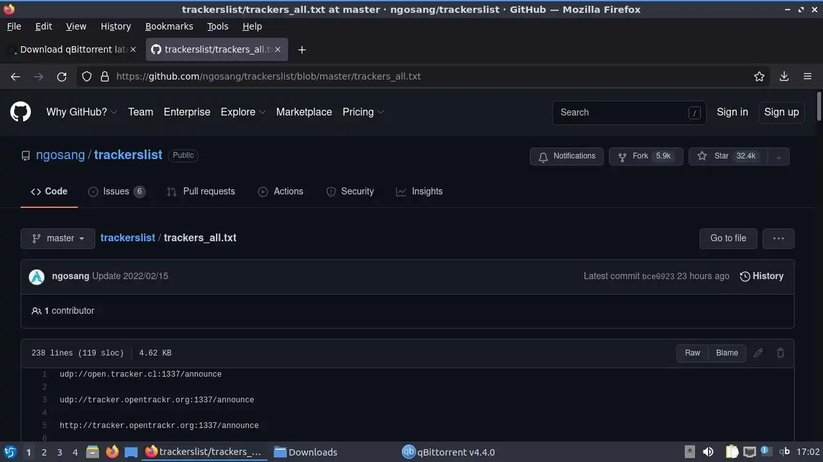Viewport: 823px width, 462px height.
Task: Fork the repository
Action: pos(646,157)
